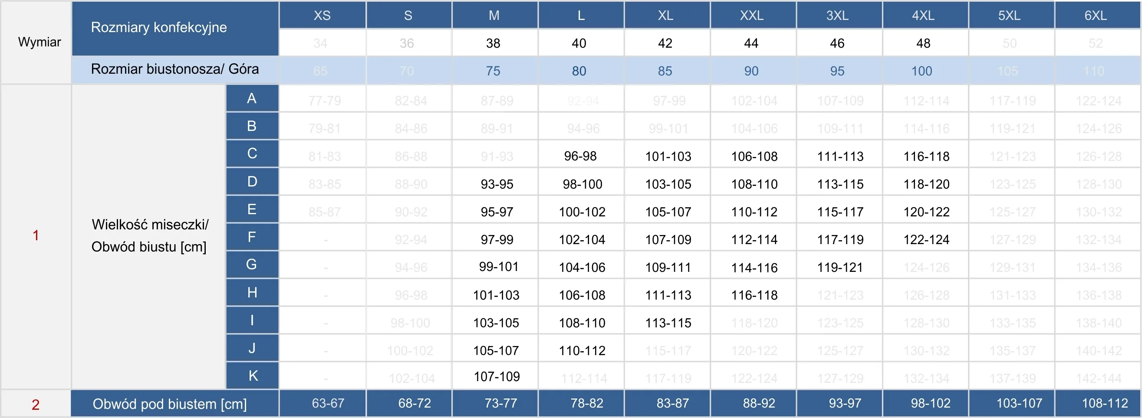
Task: Click the "Obwód pod biustem [cm]" row label
Action: 169,404
